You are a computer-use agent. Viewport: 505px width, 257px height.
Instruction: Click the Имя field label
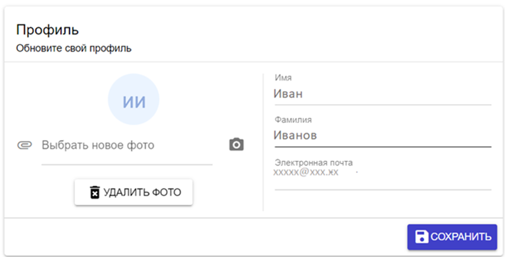(283, 78)
